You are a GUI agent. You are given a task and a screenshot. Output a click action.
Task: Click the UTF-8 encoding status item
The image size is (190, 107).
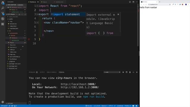(x=110, y=106)
